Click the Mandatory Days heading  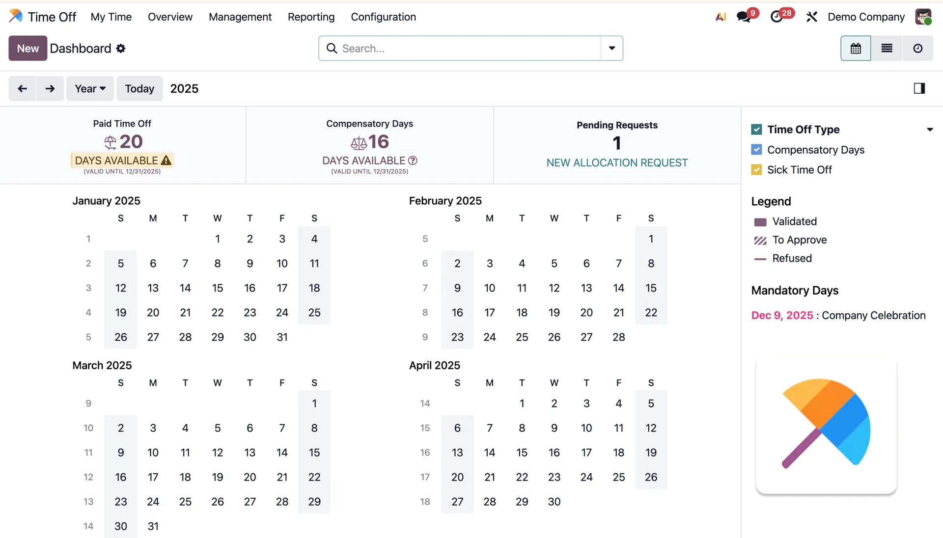[x=795, y=291]
